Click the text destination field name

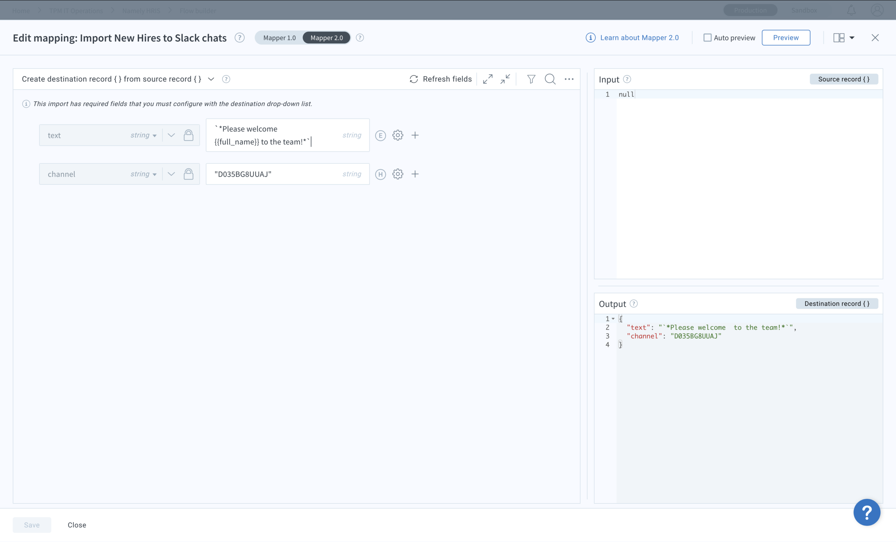click(54, 136)
